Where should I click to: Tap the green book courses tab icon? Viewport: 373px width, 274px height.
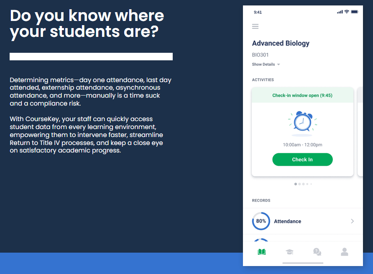point(262,252)
